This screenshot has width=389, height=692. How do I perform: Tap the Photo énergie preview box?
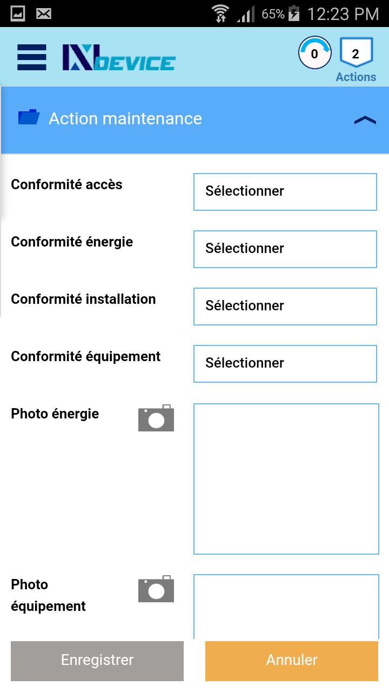click(286, 479)
